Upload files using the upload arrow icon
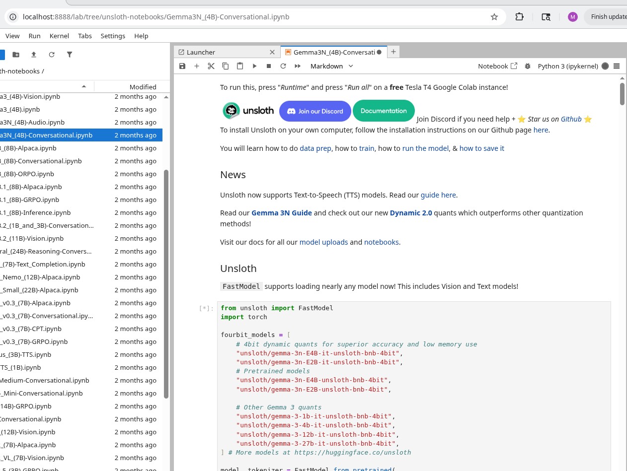 tap(34, 55)
